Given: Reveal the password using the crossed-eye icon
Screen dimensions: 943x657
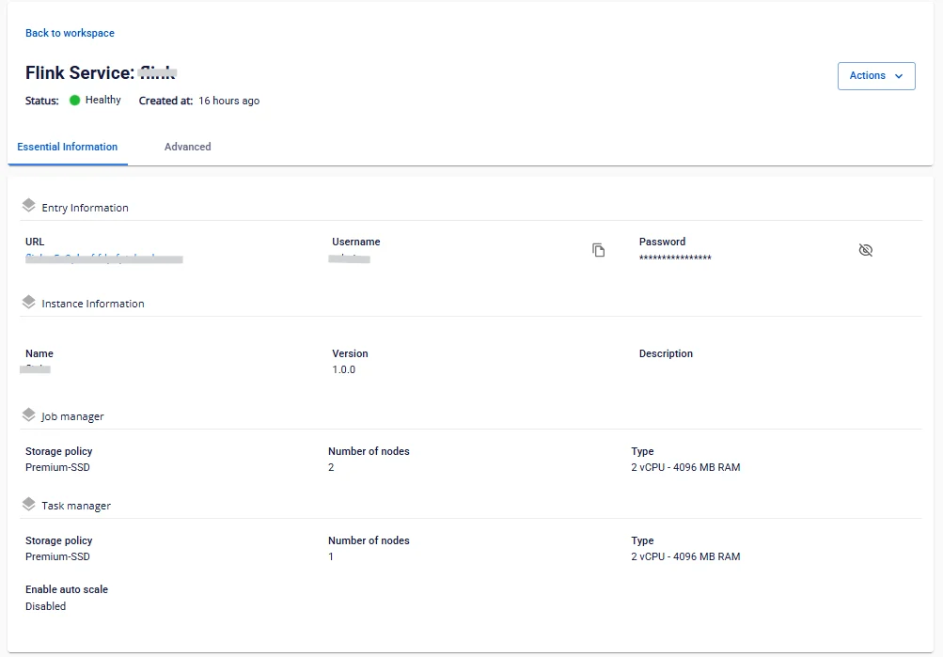Looking at the screenshot, I should [x=865, y=250].
